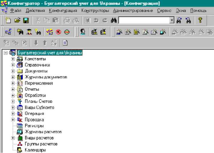Open the Файл menu
The width and height of the screenshot is (214, 153).
[16, 10]
